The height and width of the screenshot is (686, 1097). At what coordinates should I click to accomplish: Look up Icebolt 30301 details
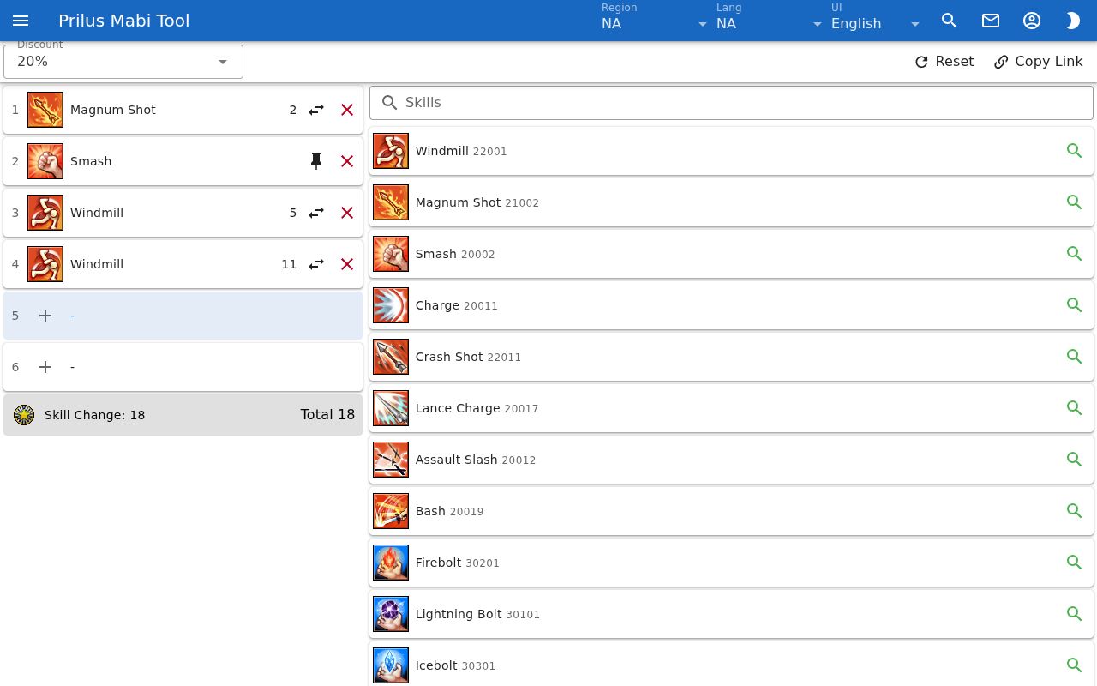pos(1074,665)
